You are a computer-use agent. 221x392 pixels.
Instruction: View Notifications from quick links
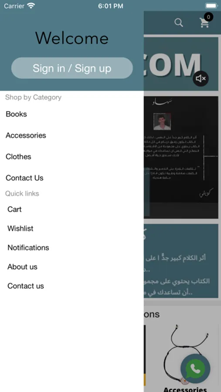28,247
